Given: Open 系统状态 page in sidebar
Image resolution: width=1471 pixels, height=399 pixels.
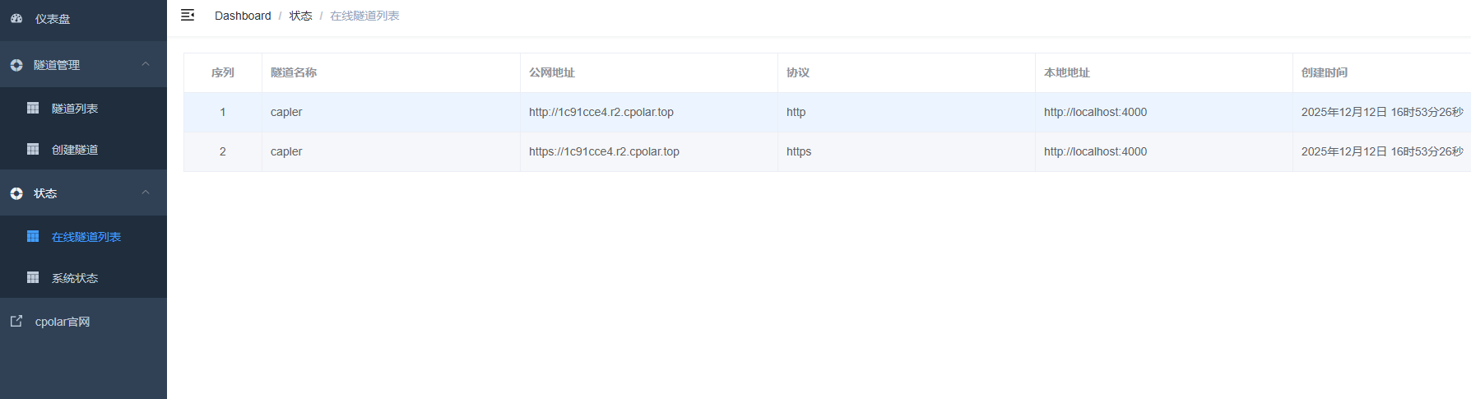Looking at the screenshot, I should coord(75,278).
